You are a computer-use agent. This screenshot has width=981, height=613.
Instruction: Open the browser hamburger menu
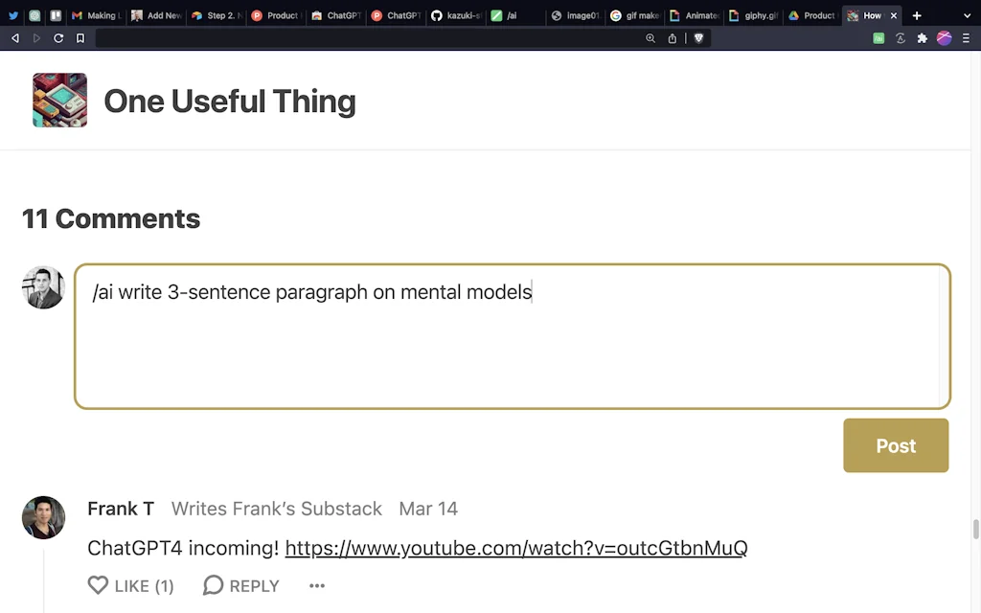[968, 37]
